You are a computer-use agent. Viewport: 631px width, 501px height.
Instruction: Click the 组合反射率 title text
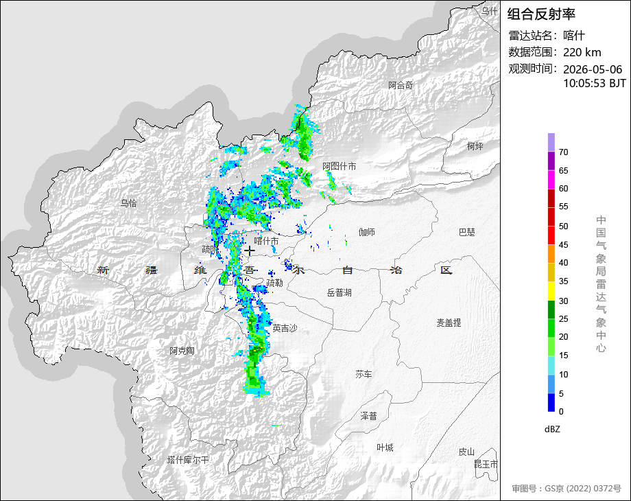[541, 14]
